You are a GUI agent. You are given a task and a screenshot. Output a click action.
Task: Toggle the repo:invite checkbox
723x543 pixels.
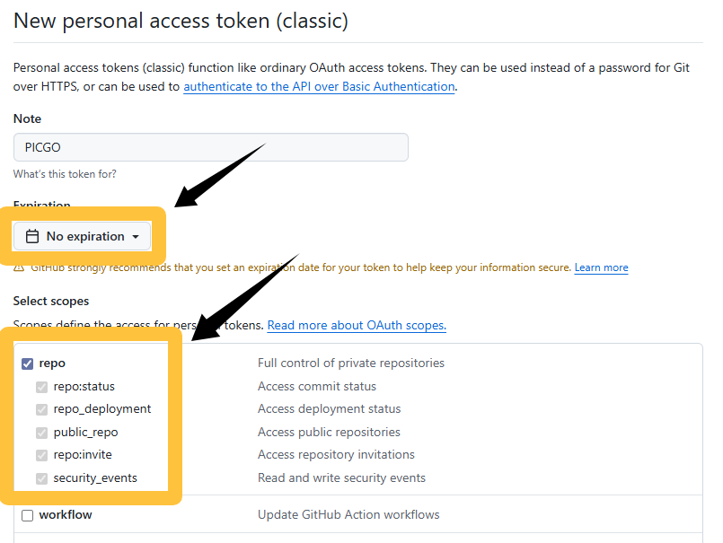click(42, 455)
